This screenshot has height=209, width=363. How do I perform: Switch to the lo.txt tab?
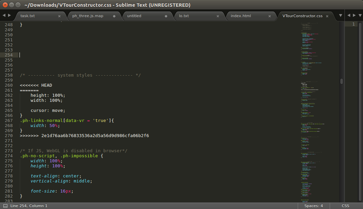(x=184, y=16)
